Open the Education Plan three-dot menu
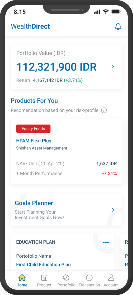Image resolution: width=133 pixels, height=295 pixels. click(106, 242)
